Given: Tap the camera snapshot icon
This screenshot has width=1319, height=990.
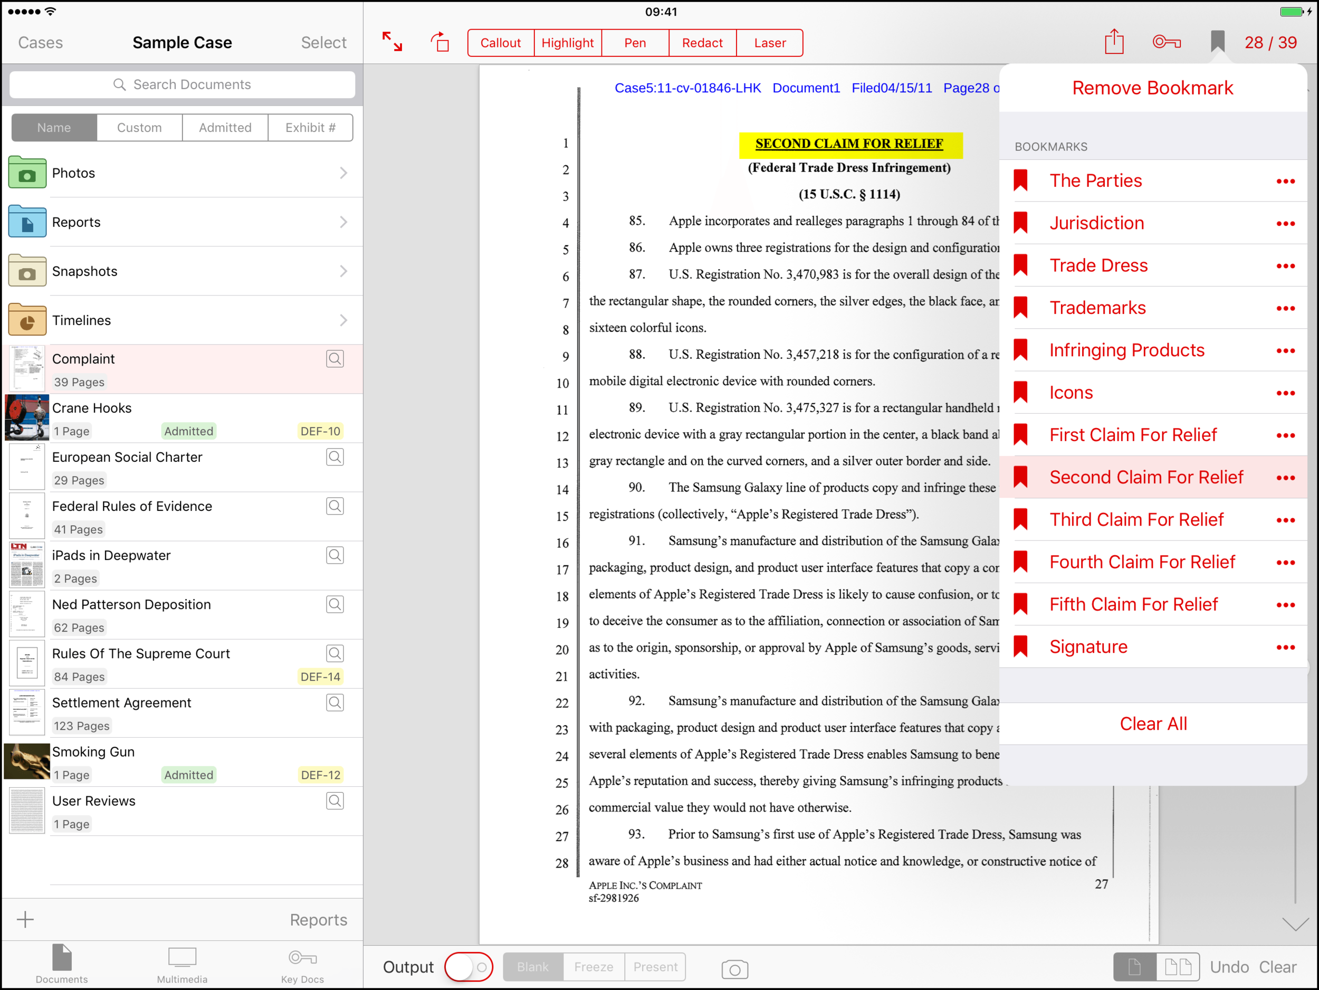Looking at the screenshot, I should coord(734,969).
